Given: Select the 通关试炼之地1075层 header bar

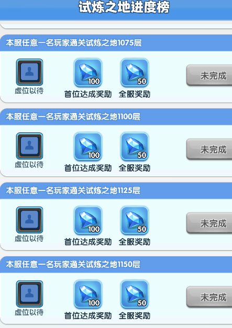Looking at the screenshot, I should [116, 43].
